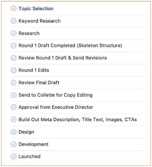Image resolution: width=152 pixels, height=167 pixels.
Task: Check off the Build Out Meta Description task
Action: pyautogui.click(x=13, y=120)
